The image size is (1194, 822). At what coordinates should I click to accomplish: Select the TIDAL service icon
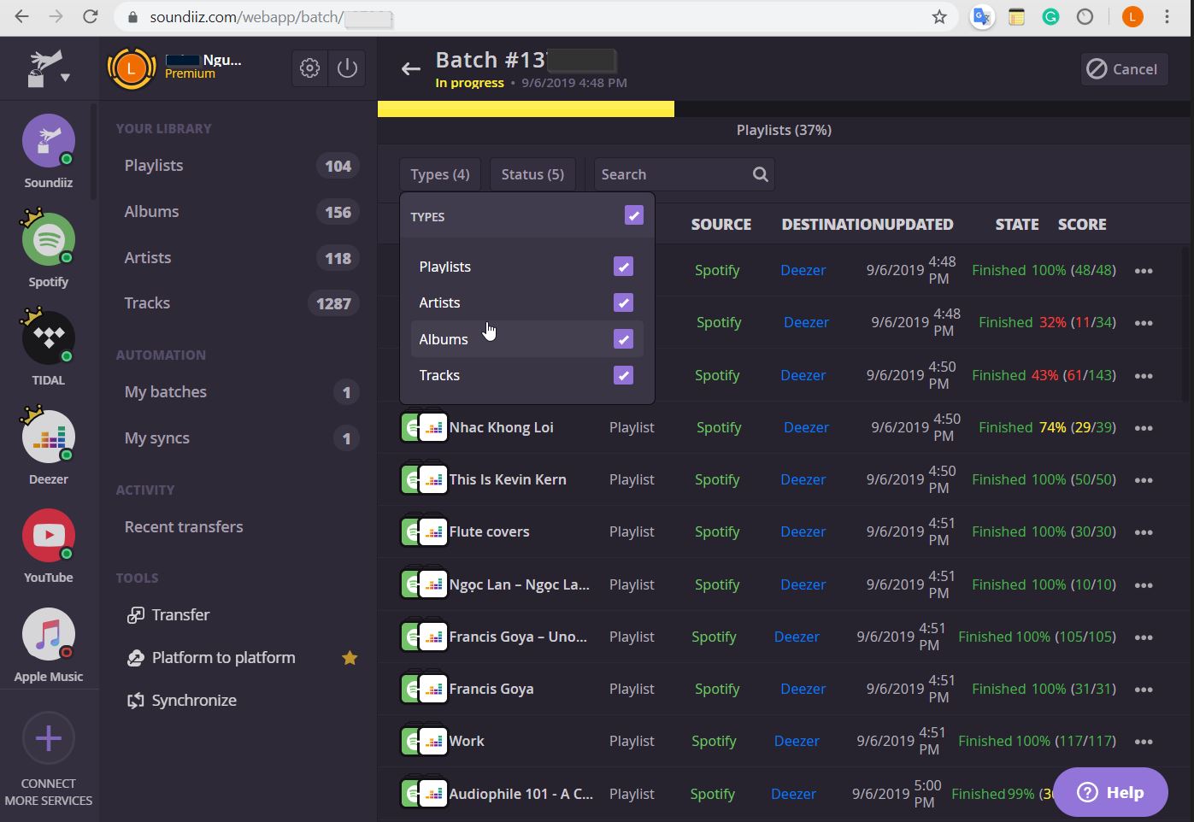(x=49, y=338)
